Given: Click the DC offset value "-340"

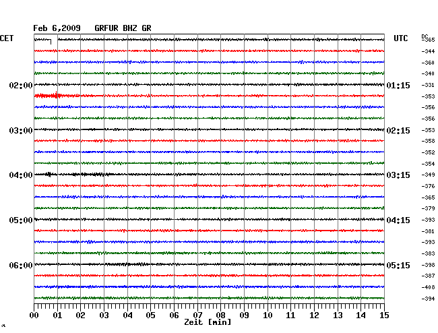Looking at the screenshot, I should [428, 73].
